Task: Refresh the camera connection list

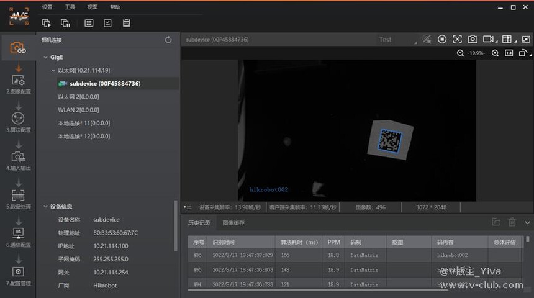Action: point(168,40)
